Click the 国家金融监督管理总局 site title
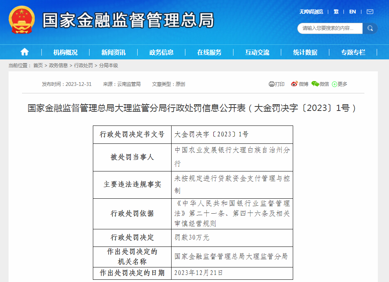Screen dimensions: 389x282 tap(128, 20)
